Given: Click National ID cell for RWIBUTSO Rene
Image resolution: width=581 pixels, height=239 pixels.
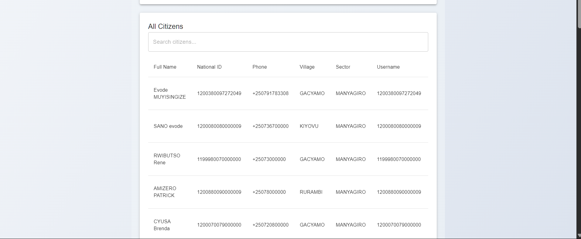Looking at the screenshot, I should click(219, 159).
